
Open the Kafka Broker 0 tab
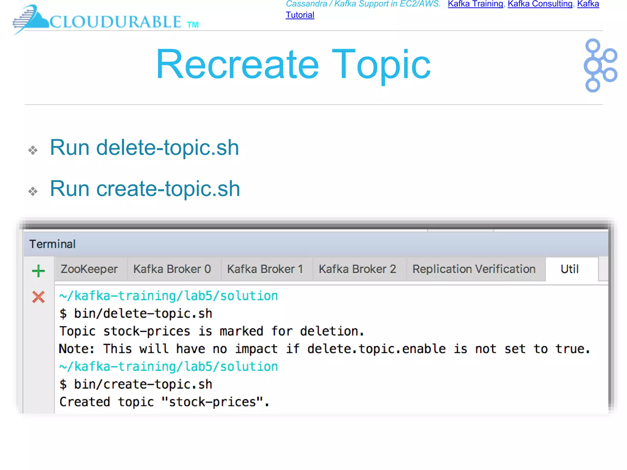[x=172, y=269]
